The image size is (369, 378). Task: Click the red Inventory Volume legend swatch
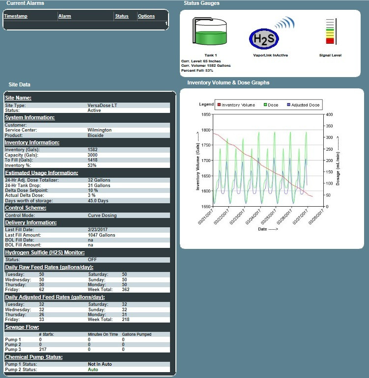click(219, 105)
